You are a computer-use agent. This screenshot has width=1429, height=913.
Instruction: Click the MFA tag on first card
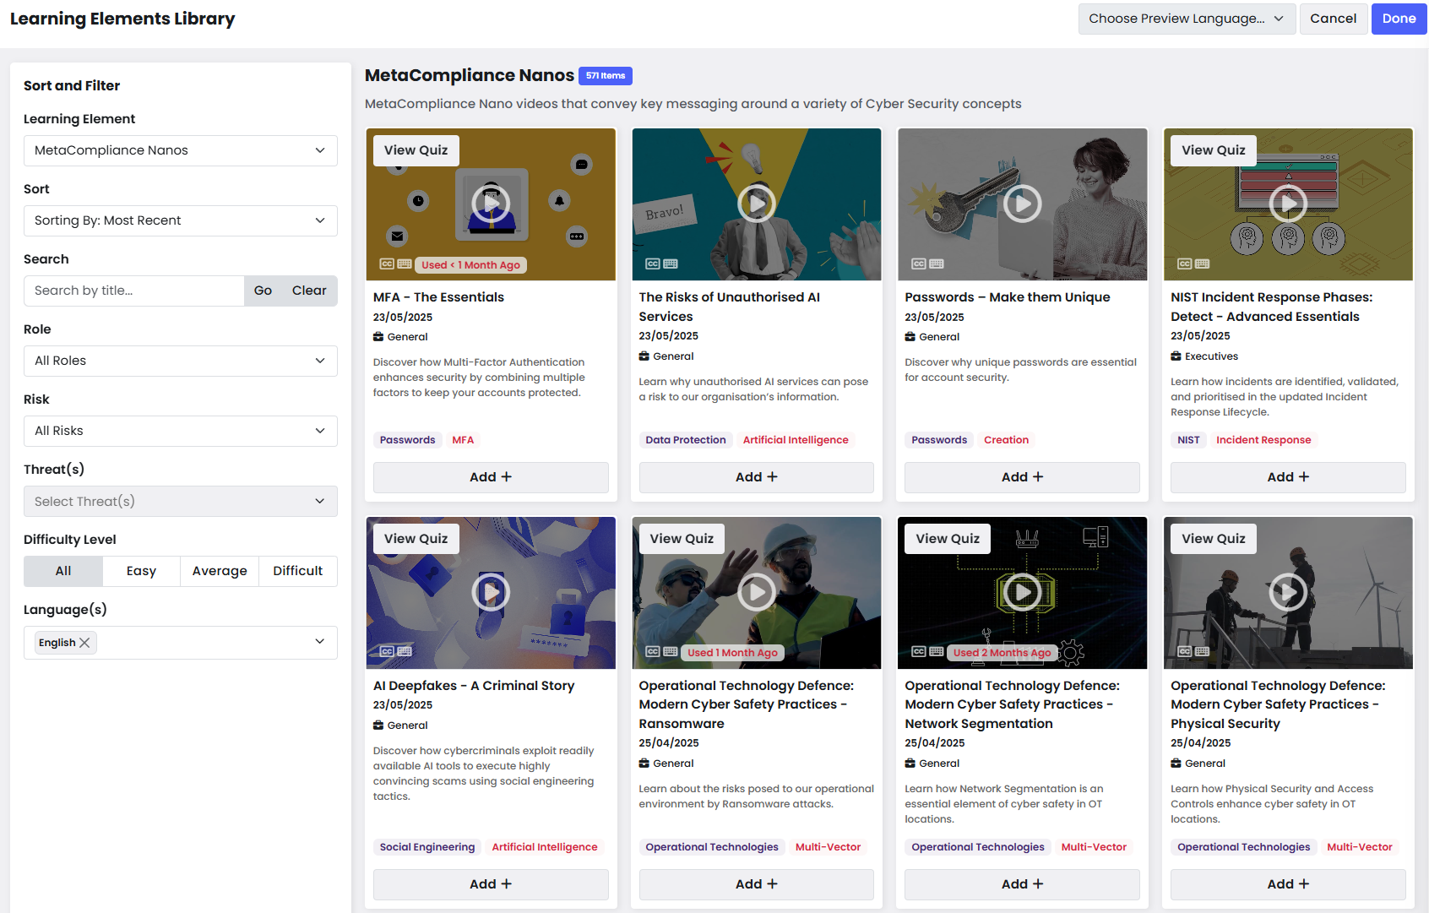(x=463, y=440)
